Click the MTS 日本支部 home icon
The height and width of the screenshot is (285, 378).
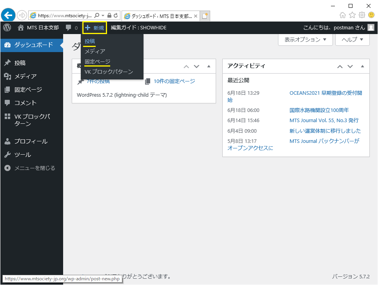coord(21,28)
